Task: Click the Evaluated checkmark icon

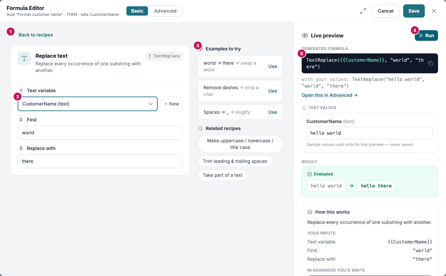Action: 310,174
